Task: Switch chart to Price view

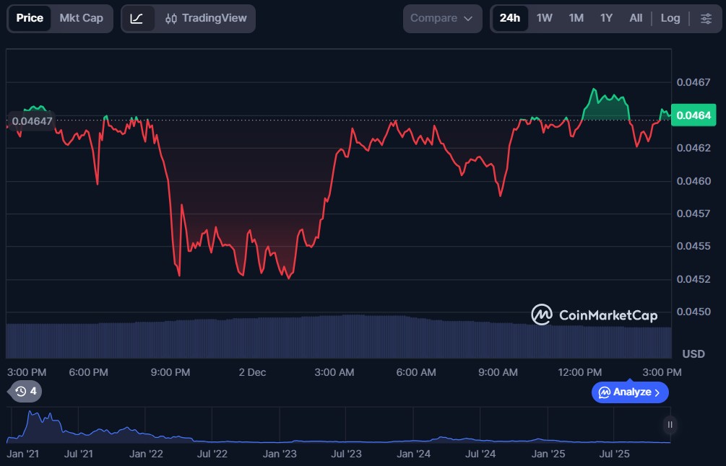Action: click(30, 18)
